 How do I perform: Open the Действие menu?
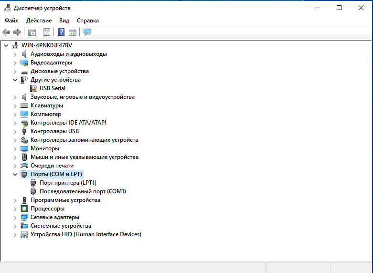[x=39, y=21]
